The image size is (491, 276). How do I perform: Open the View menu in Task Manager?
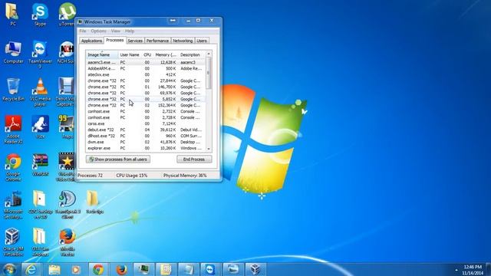point(115,31)
